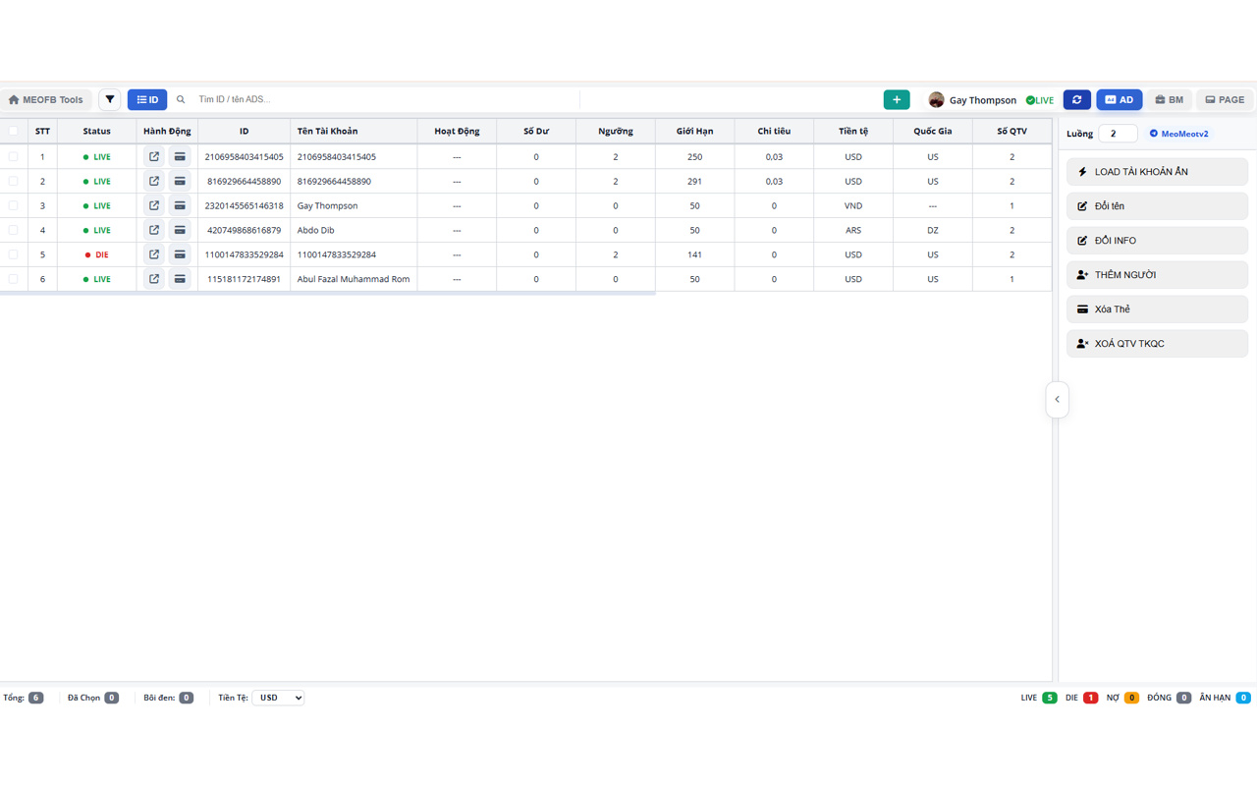
Task: Select the ID list view icon
Action: pyautogui.click(x=147, y=99)
